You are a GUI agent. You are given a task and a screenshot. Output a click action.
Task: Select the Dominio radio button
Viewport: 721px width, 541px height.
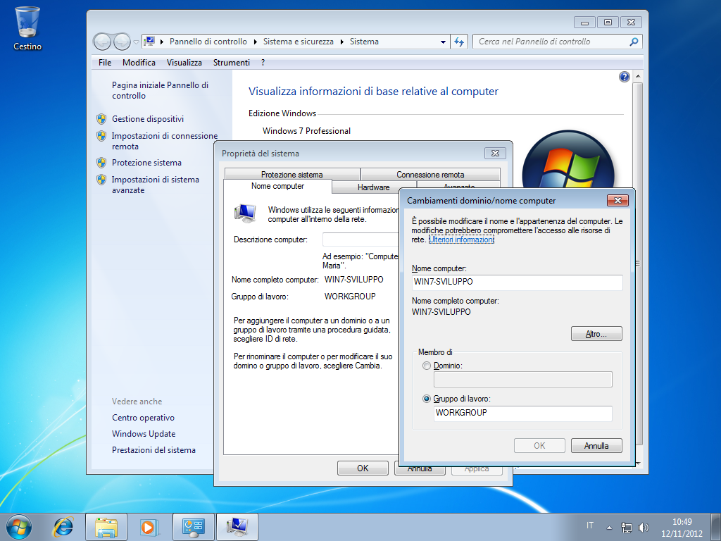(428, 366)
